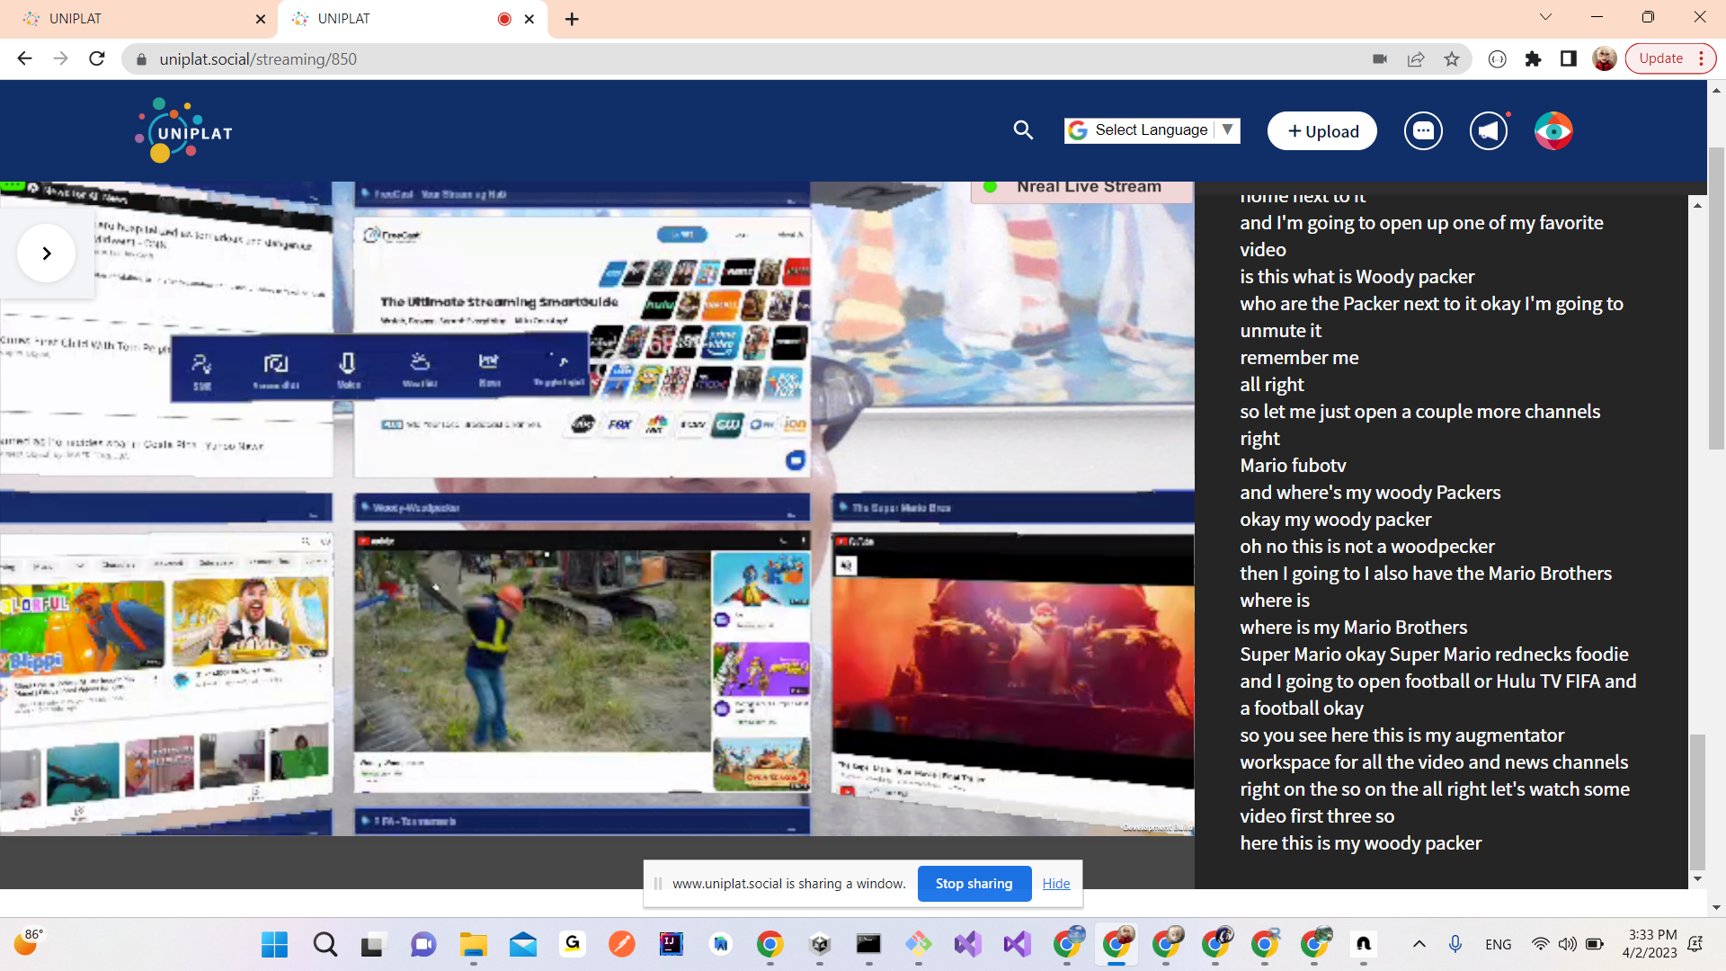Unmute the Super Mario Bros video speaker icon
The height and width of the screenshot is (971, 1726).
(846, 566)
